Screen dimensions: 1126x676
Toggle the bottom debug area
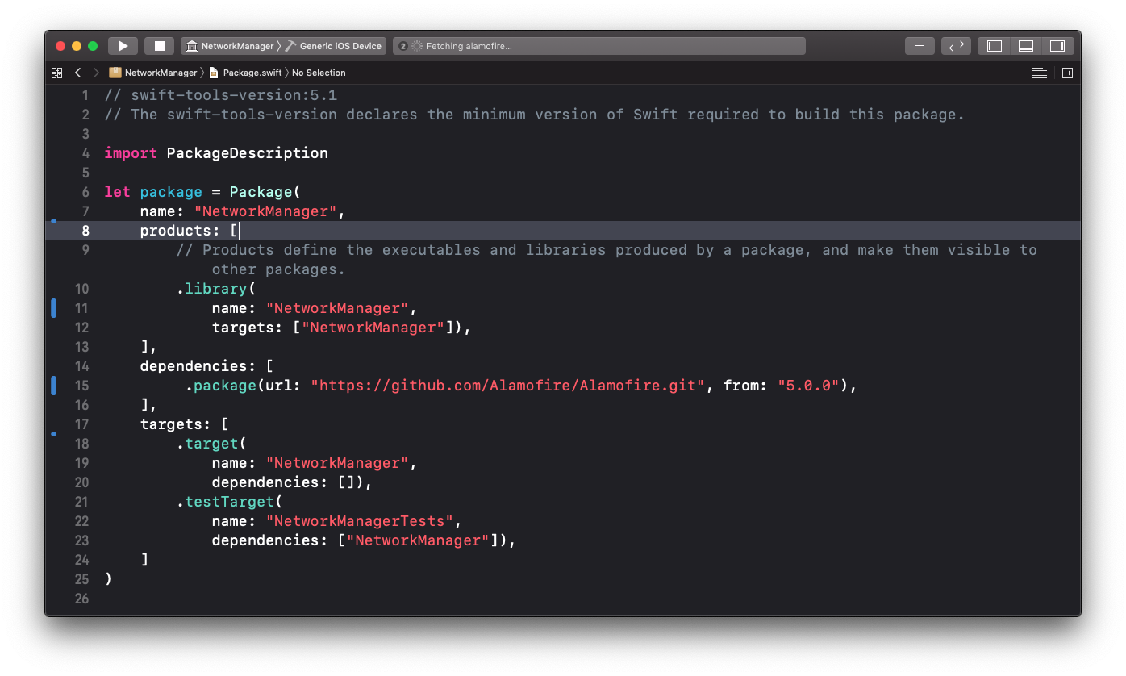click(1026, 46)
